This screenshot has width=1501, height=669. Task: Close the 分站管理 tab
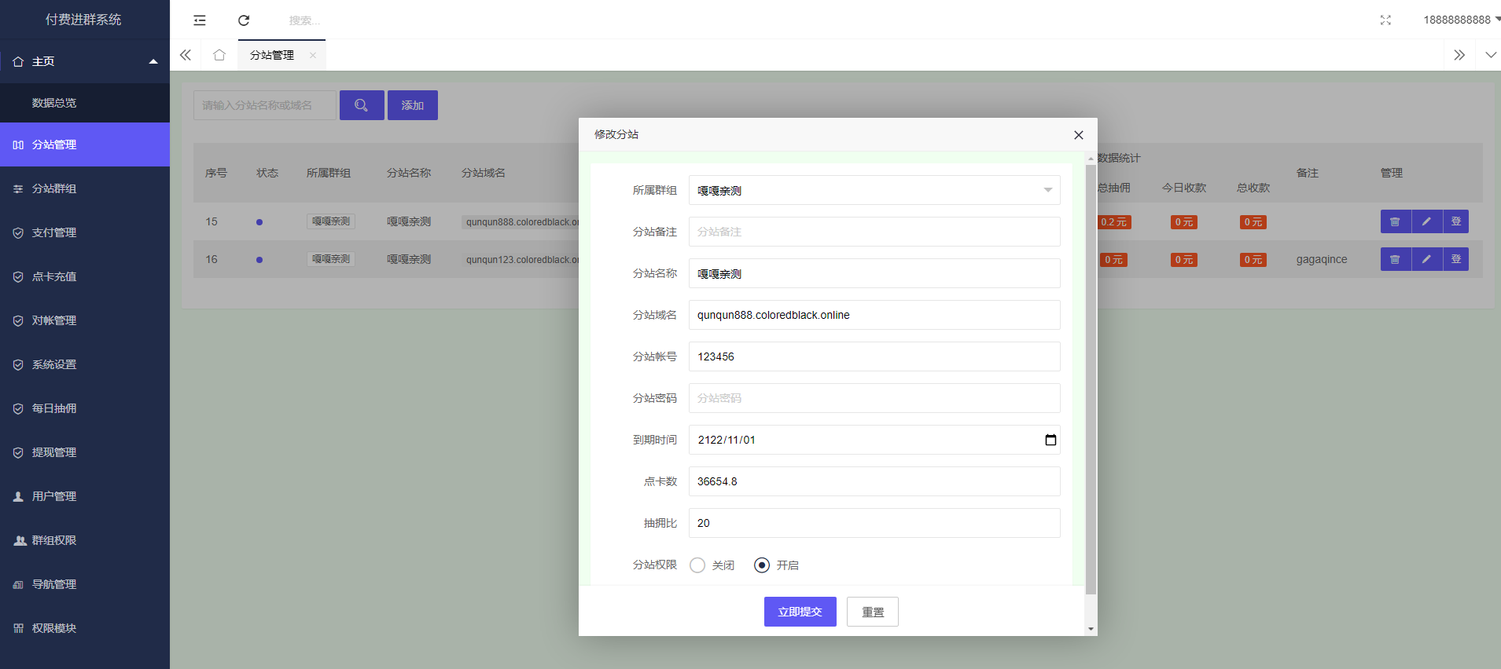click(313, 55)
